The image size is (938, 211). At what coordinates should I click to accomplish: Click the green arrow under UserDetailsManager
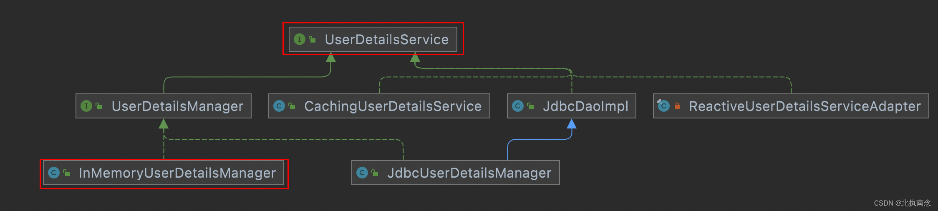164,123
